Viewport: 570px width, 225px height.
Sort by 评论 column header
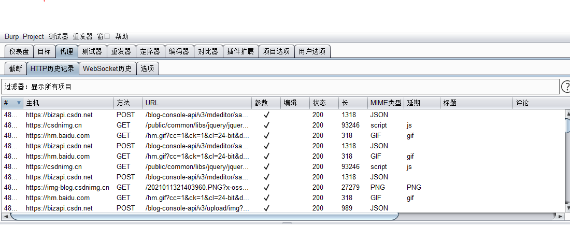click(x=541, y=103)
